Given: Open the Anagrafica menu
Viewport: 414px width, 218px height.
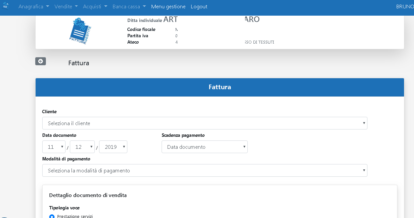Looking at the screenshot, I should (34, 7).
